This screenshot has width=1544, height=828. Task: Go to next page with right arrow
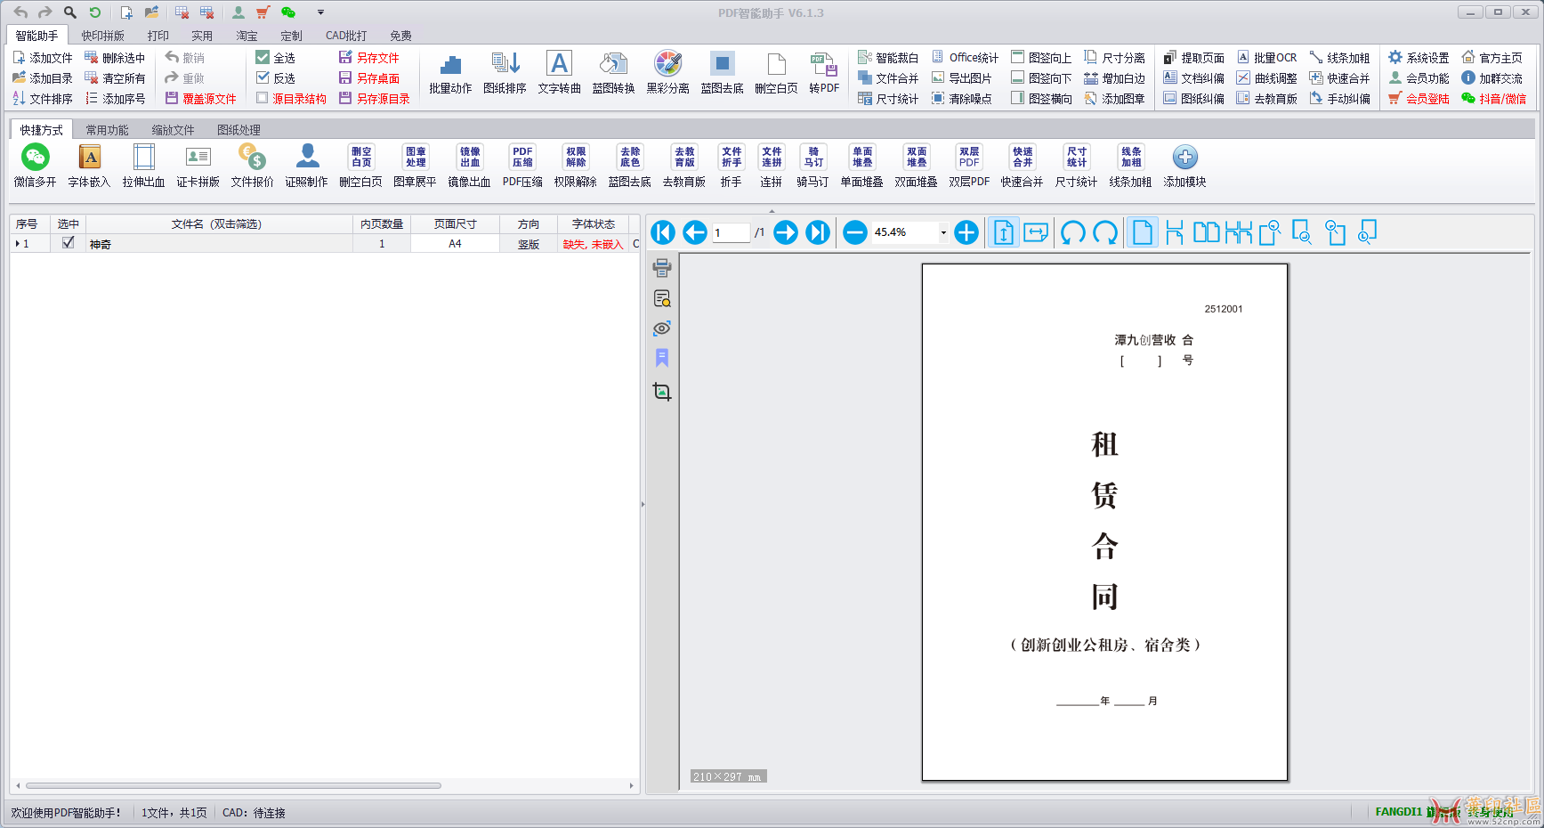[x=786, y=232]
